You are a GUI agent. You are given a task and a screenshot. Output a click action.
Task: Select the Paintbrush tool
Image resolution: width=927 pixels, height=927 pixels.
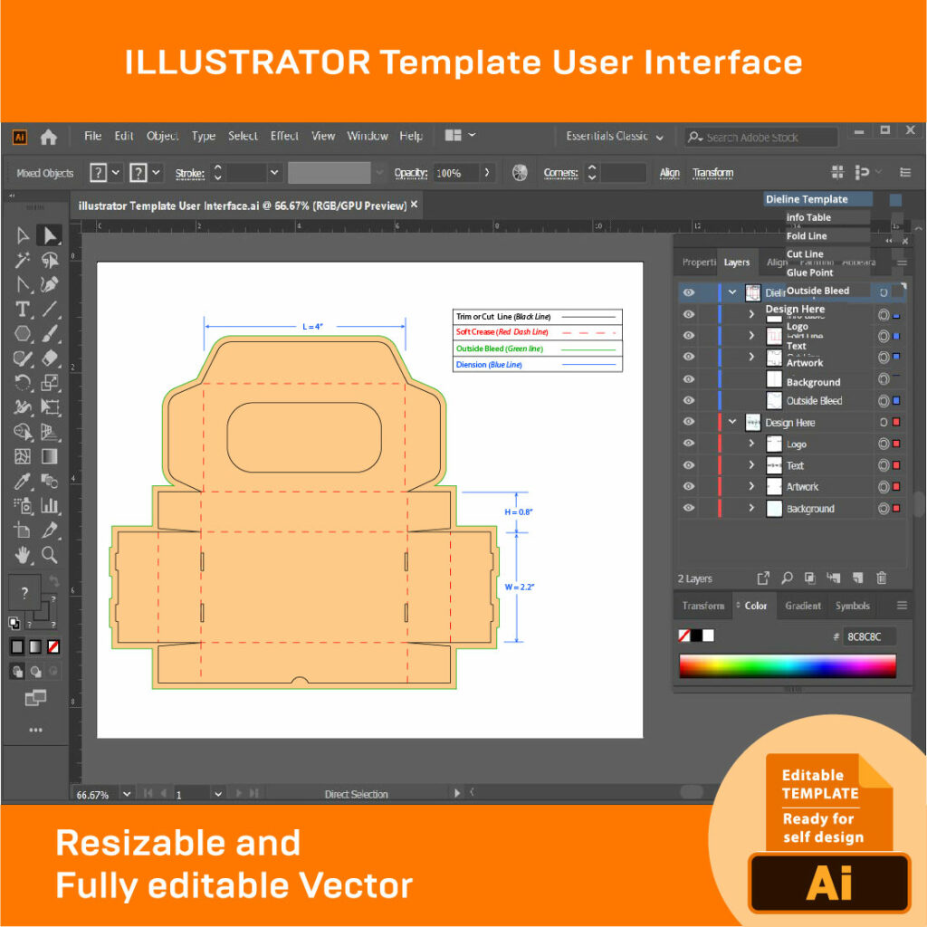coord(51,332)
